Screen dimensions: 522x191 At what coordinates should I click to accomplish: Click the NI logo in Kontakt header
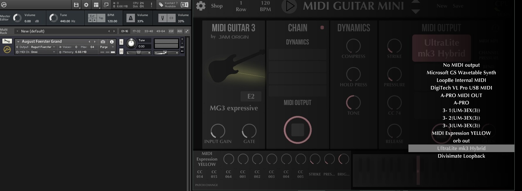[184, 5]
